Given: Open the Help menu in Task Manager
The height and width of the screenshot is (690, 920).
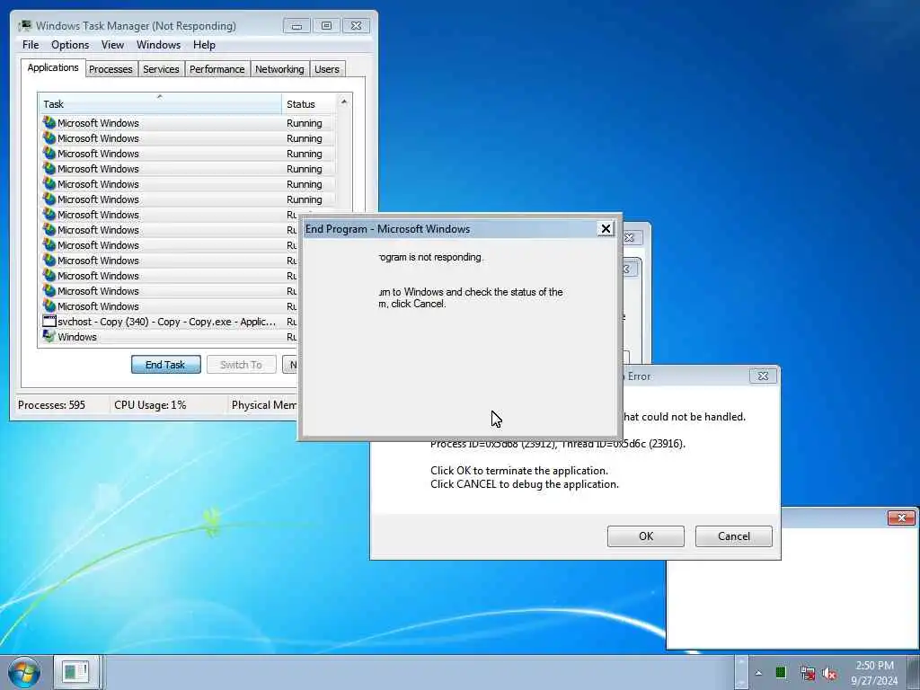Looking at the screenshot, I should click(204, 45).
